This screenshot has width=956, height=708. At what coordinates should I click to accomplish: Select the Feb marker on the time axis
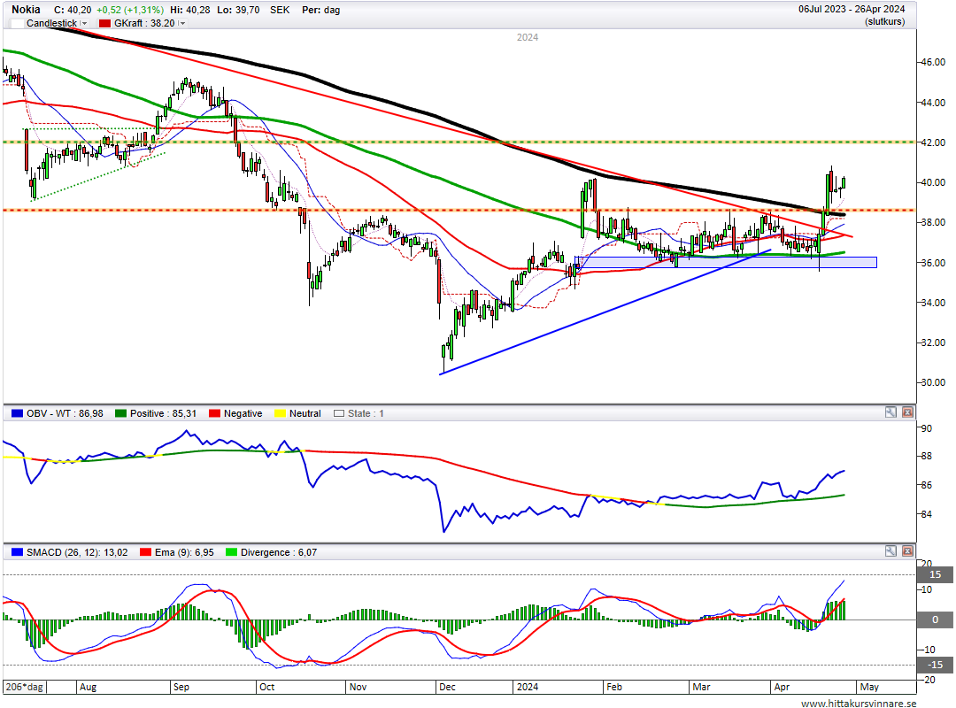(x=614, y=687)
